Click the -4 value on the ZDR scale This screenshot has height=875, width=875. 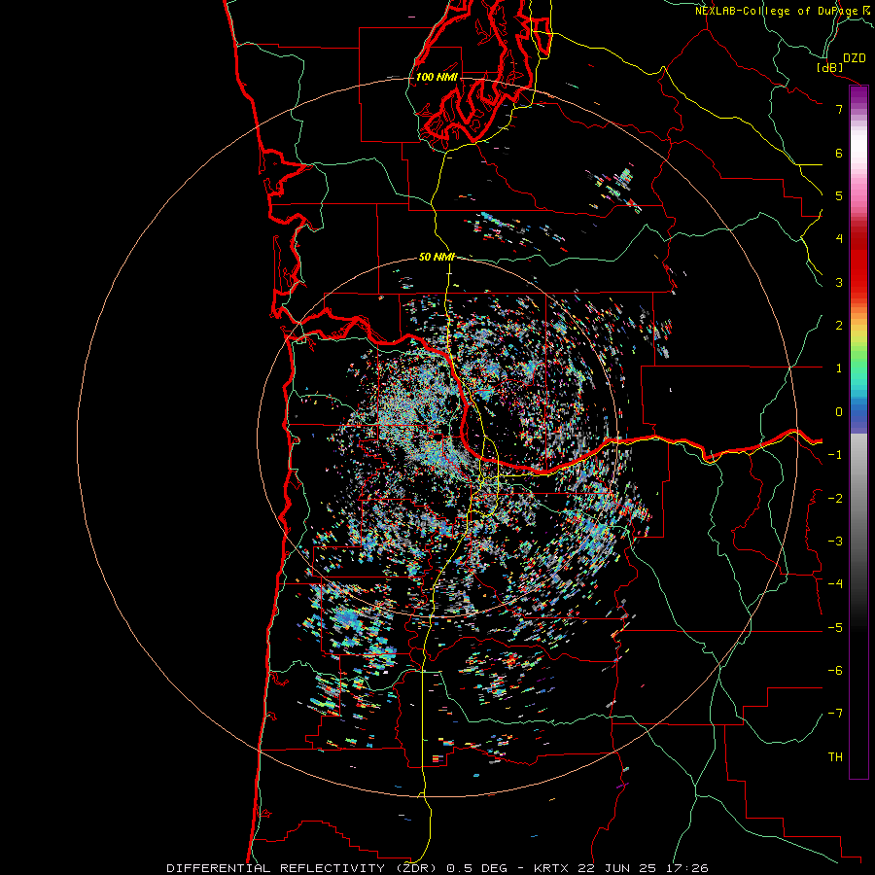(x=835, y=584)
